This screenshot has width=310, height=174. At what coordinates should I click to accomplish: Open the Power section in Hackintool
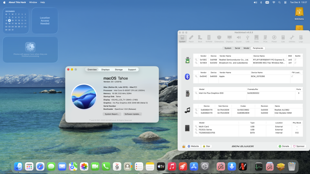(x=274, y=39)
